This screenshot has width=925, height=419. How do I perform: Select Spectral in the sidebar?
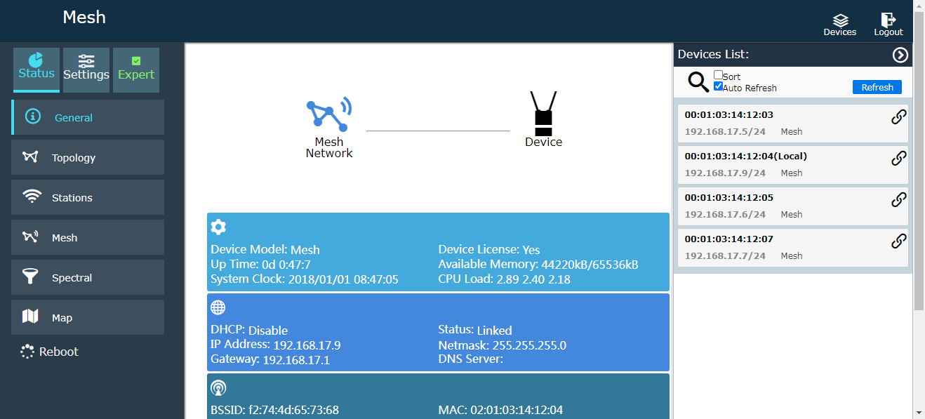[88, 278]
